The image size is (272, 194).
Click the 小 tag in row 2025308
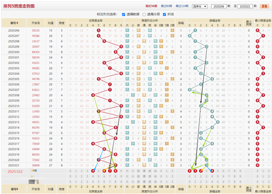(x=133, y=95)
